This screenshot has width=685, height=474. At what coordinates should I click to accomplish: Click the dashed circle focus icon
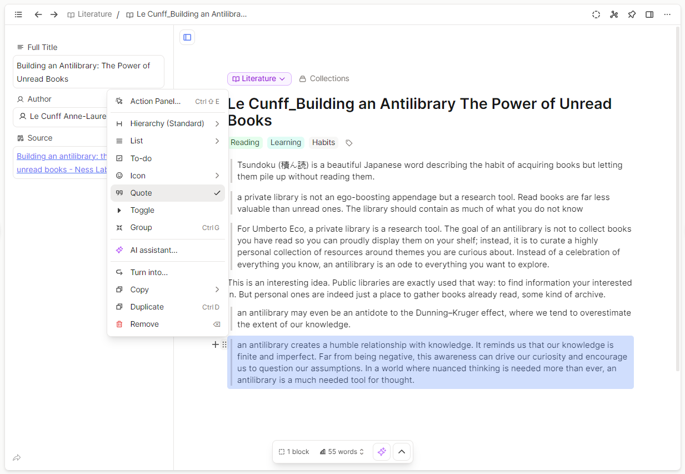(x=596, y=14)
